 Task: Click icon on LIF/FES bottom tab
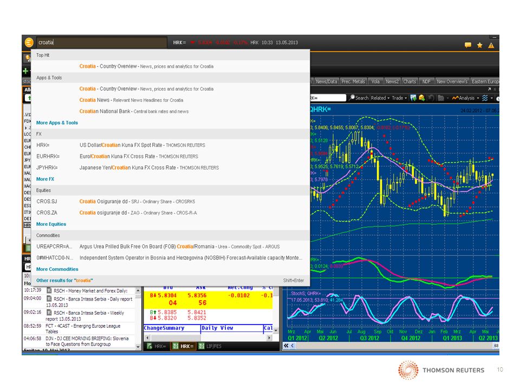point(201,346)
